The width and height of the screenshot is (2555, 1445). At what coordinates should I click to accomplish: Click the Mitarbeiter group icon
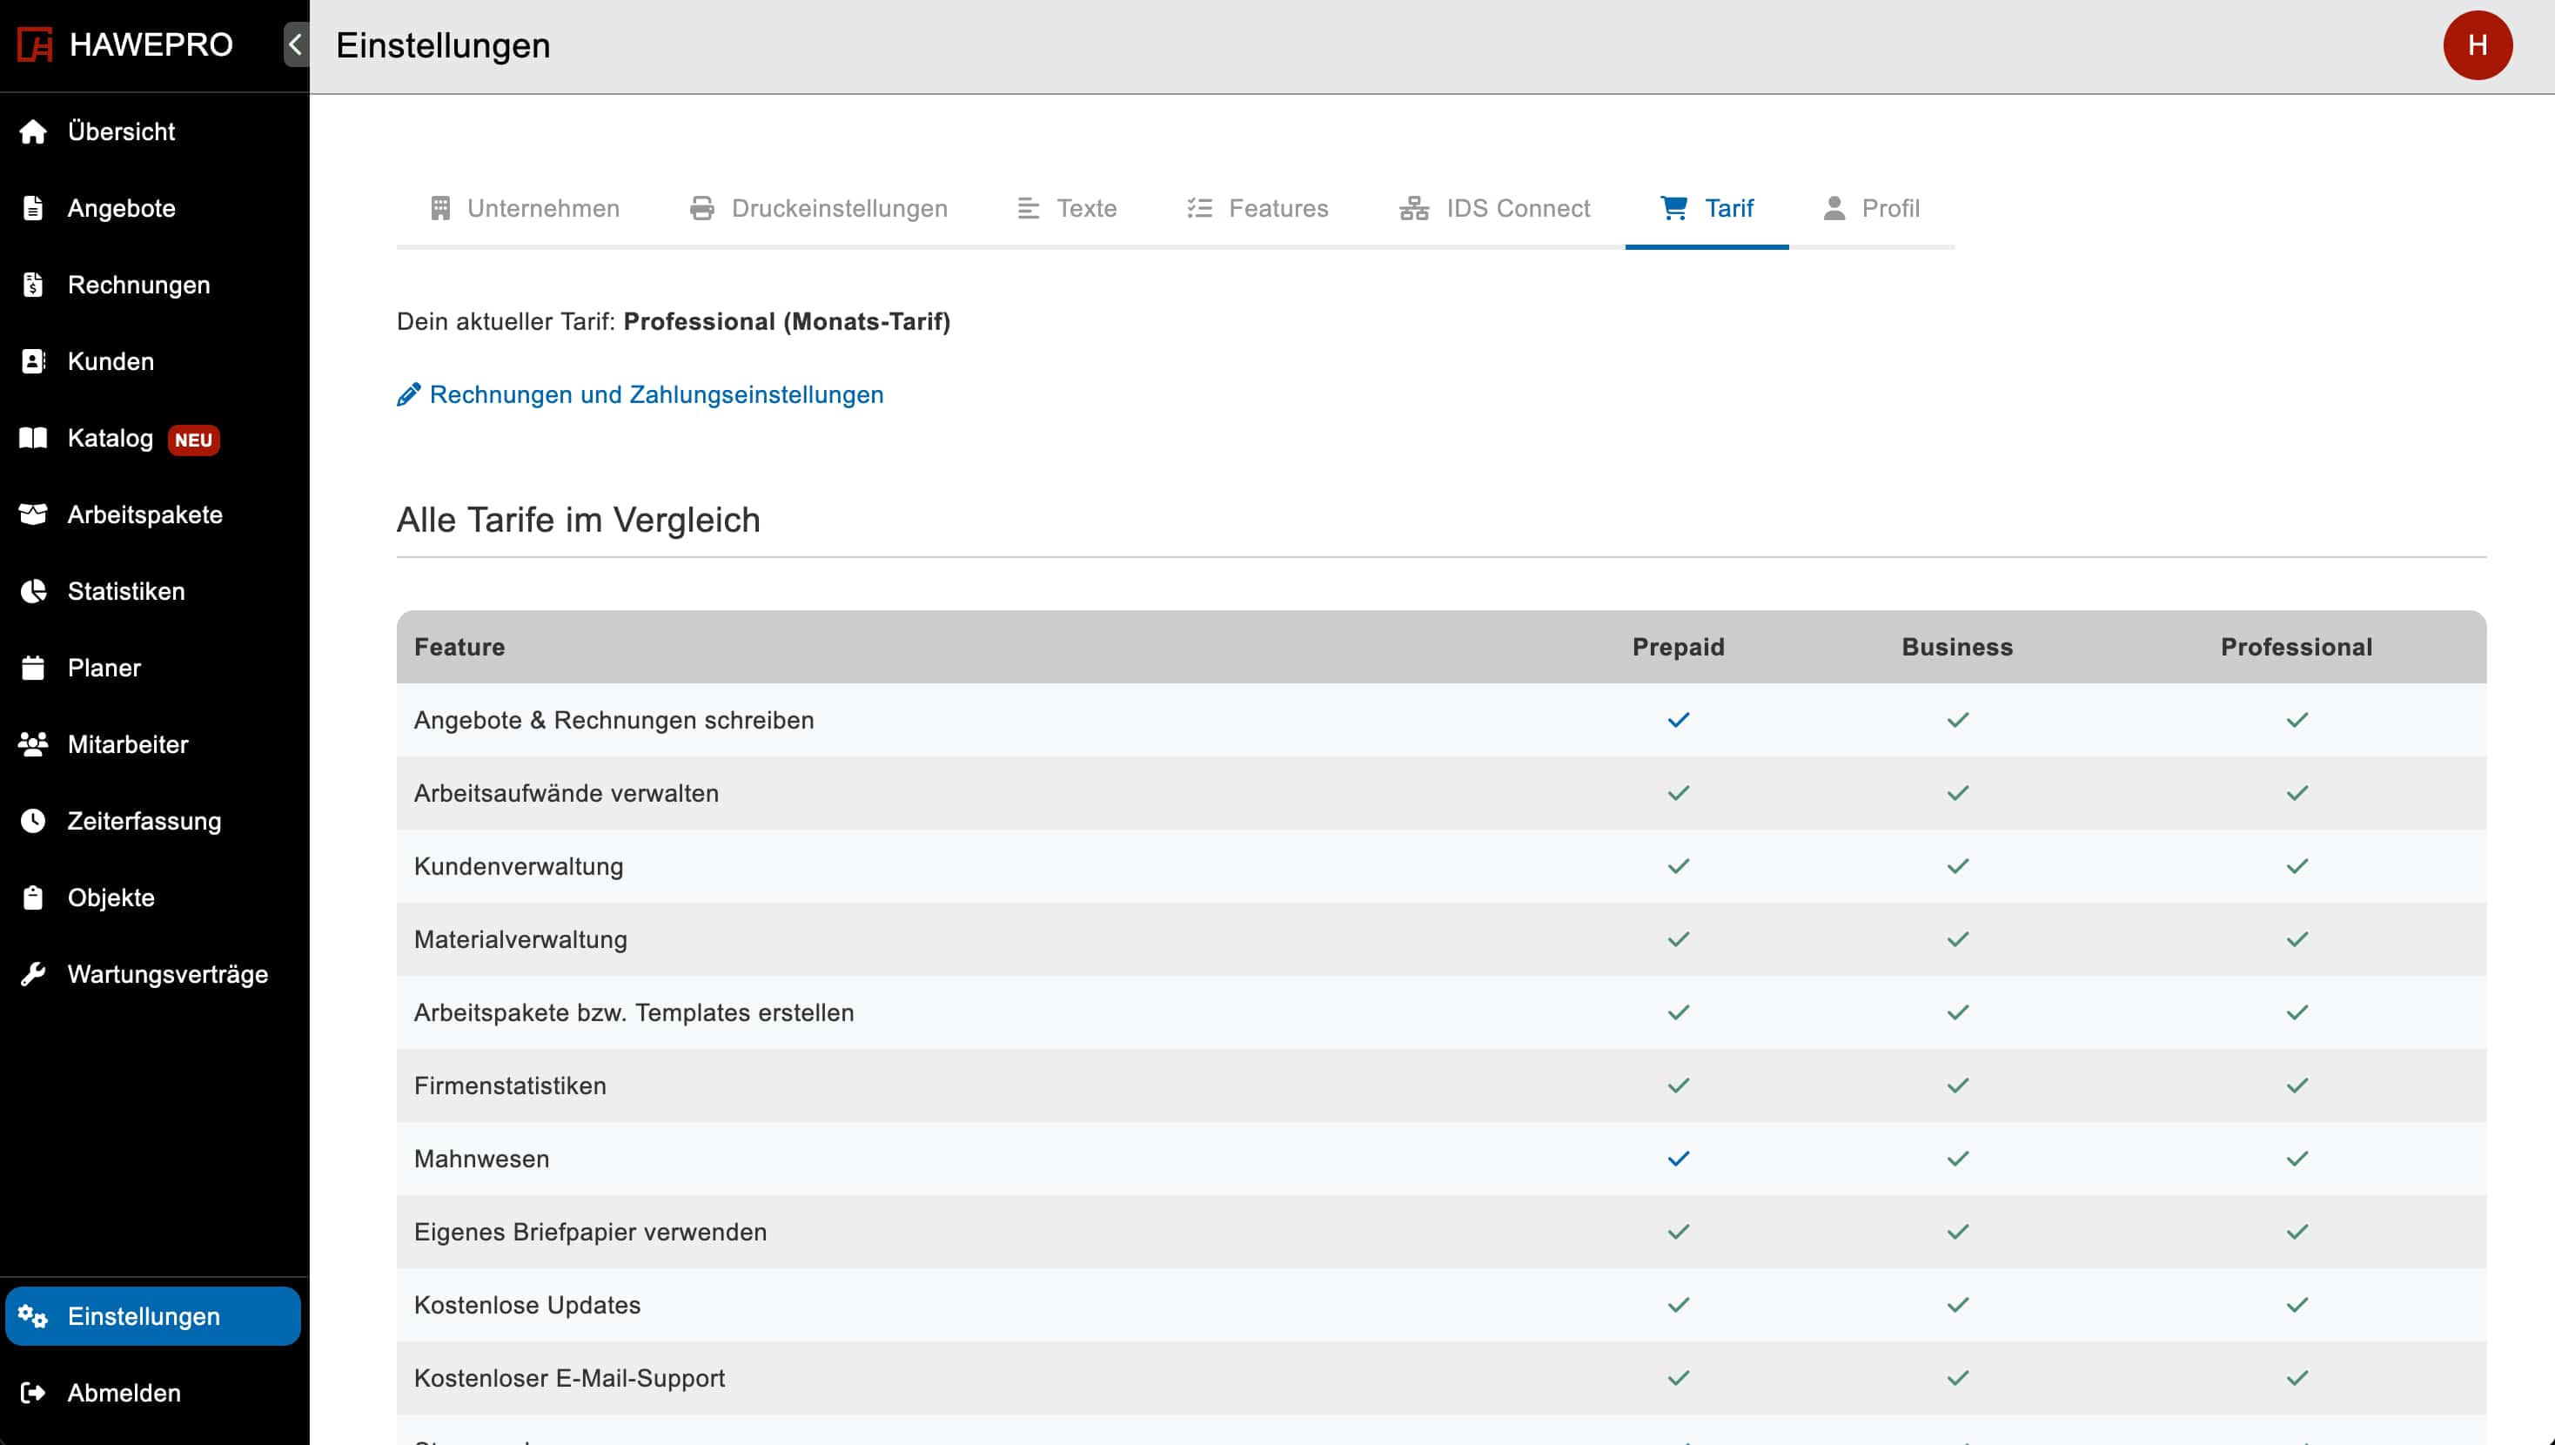click(x=33, y=744)
